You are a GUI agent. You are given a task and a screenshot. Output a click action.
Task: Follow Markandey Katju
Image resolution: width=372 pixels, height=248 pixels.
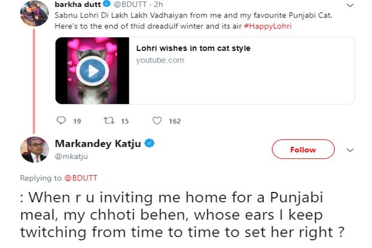tap(303, 150)
